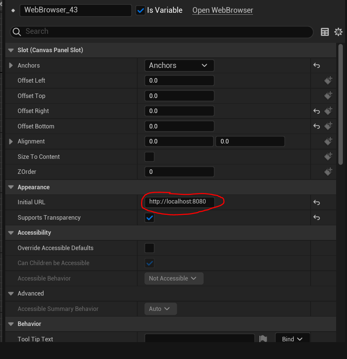Viewport: 347px width, 359px height.
Task: Collapse the Slot (Canvas Panel Slot) section
Action: [11, 50]
